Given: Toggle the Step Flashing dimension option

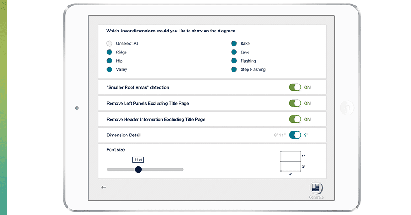Looking at the screenshot, I should (234, 69).
